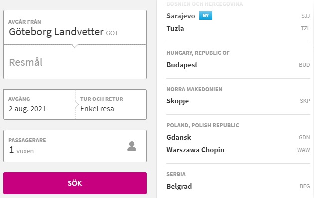This screenshot has width=314, height=198.
Task: Open the Avgår från Göteborg Landvetter field
Action: (75, 27)
